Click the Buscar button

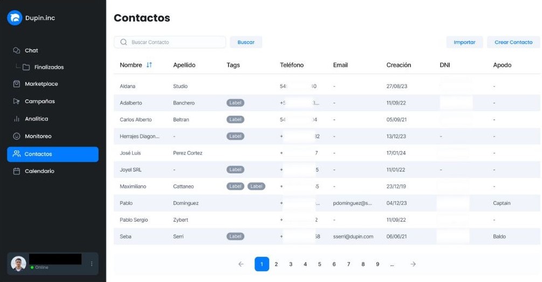click(246, 42)
